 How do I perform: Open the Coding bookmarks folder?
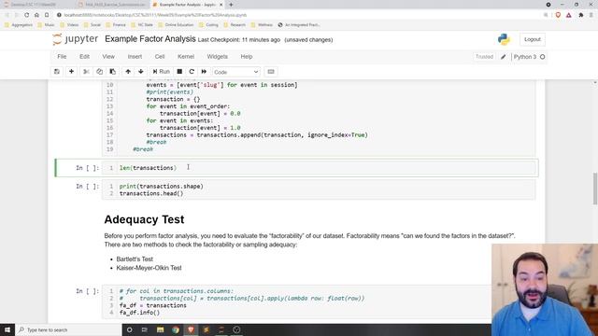tap(208, 25)
